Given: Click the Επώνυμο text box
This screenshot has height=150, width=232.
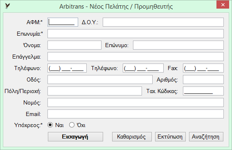Looking at the screenshot, I should [178, 45].
